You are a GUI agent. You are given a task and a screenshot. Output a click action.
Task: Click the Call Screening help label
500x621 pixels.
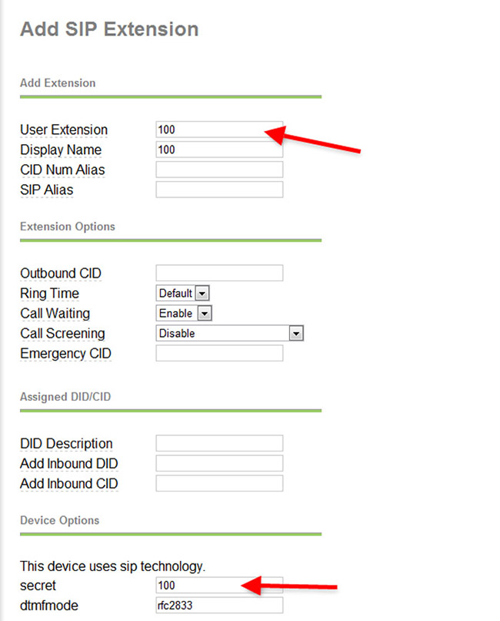point(62,334)
